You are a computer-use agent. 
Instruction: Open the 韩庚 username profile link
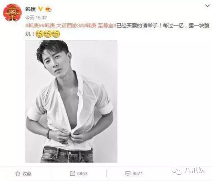pyautogui.click(x=31, y=9)
